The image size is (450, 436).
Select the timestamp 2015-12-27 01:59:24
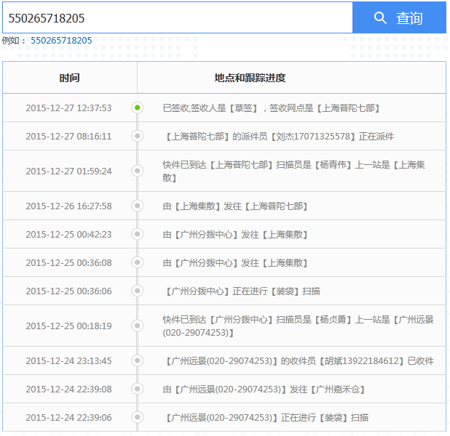68,171
